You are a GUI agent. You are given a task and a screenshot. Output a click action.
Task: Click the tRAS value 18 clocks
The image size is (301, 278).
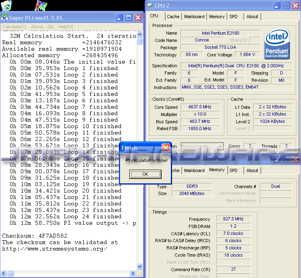point(233,255)
